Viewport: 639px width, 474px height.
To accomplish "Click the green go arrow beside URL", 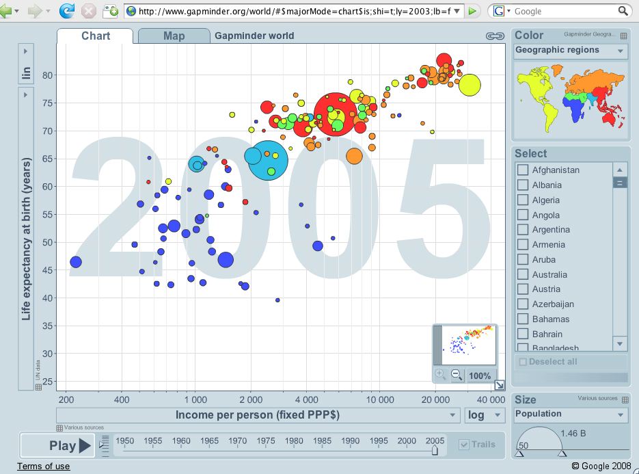I will click(x=472, y=11).
